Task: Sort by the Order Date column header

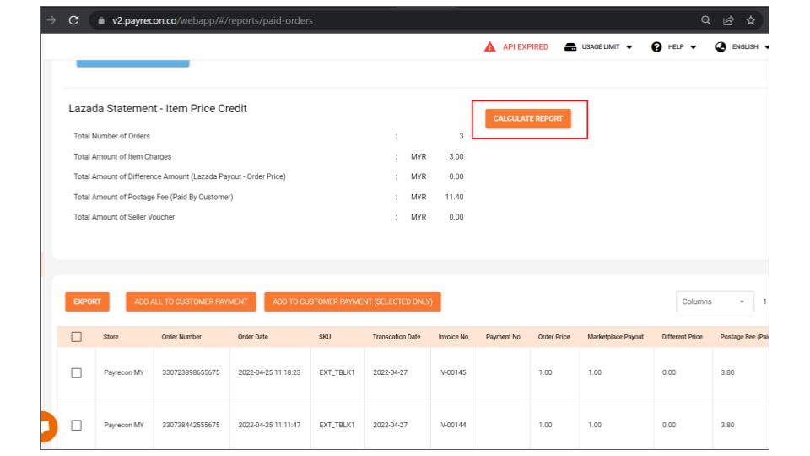Action: click(252, 337)
